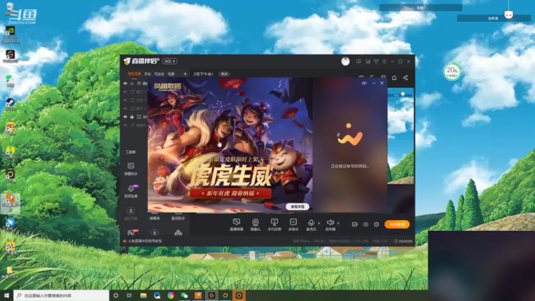Add phone screen-cast source
This screenshot has width=535, height=301.
click(274, 225)
